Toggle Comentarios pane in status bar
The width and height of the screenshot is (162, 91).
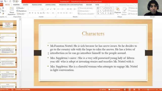coord(114,89)
